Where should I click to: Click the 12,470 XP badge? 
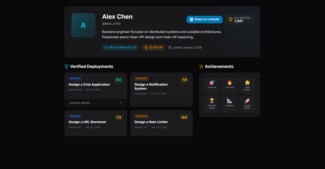click(153, 47)
